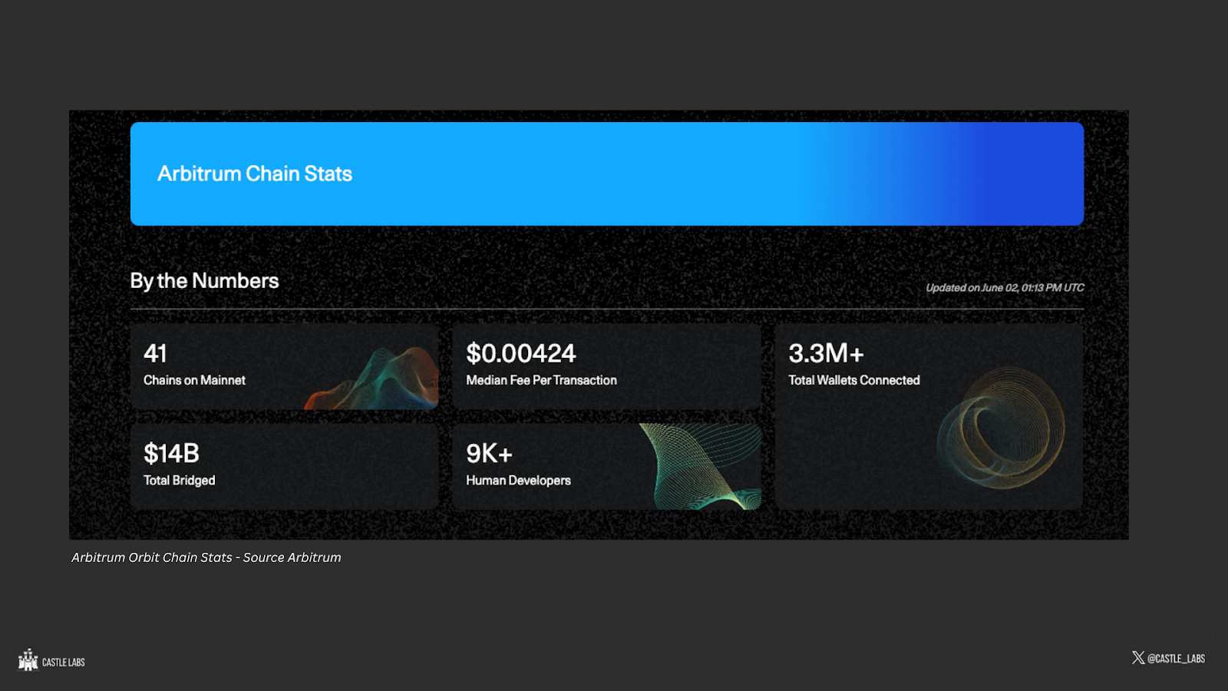The height and width of the screenshot is (691, 1228).
Task: Click the Total Bridged label text
Action: [x=179, y=481]
